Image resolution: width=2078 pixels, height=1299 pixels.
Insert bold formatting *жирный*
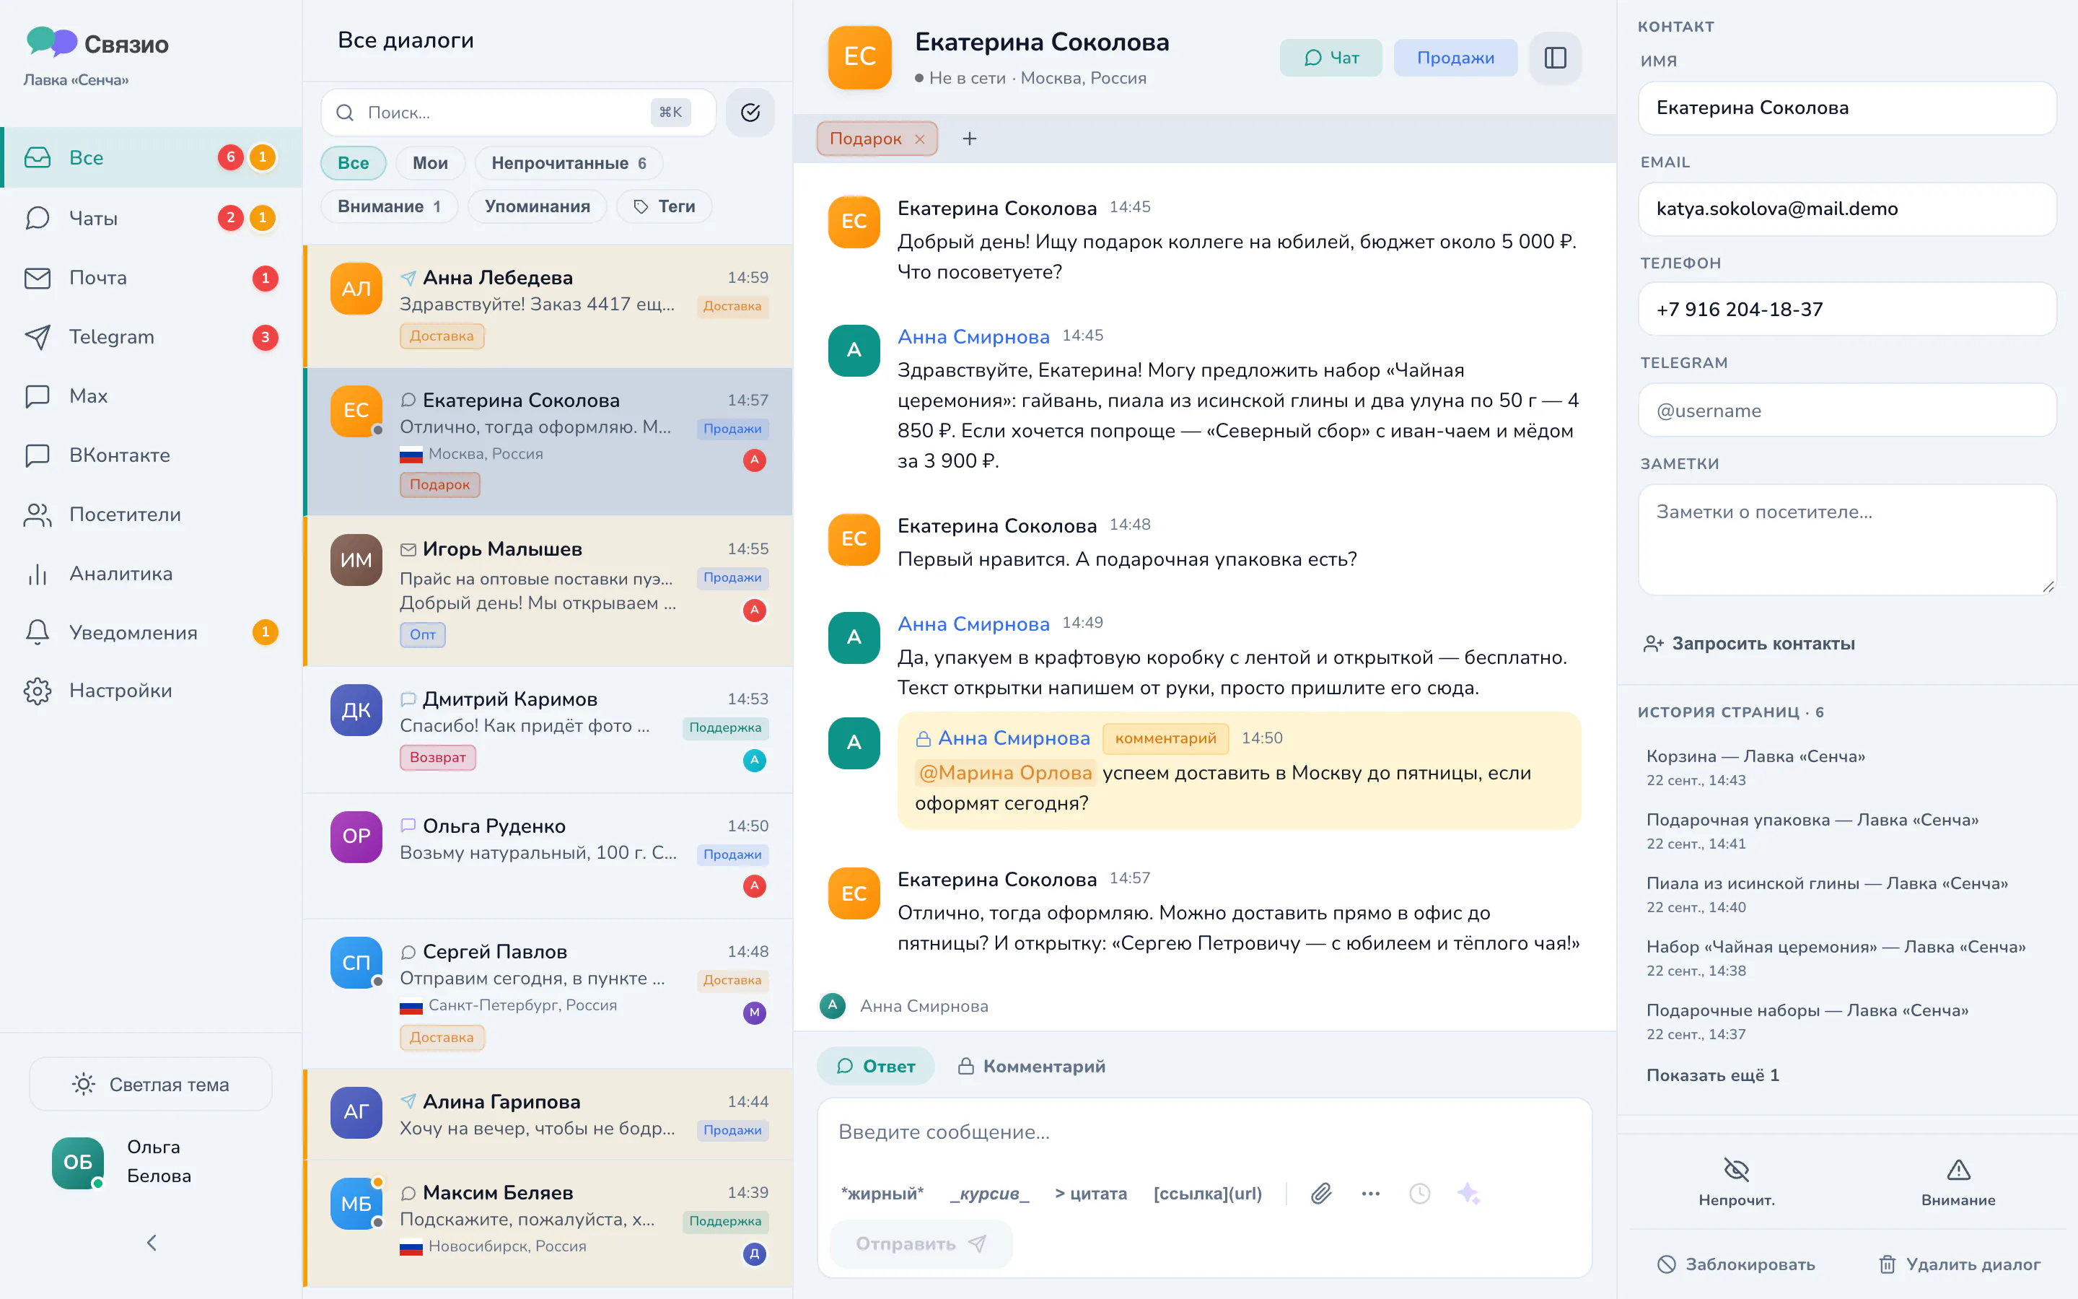pyautogui.click(x=882, y=1194)
